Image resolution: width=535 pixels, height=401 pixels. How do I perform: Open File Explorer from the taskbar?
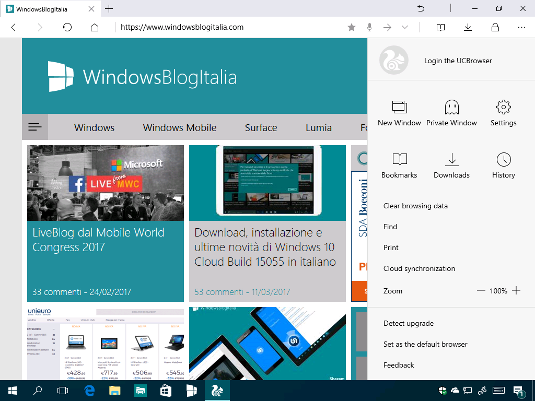tap(114, 391)
